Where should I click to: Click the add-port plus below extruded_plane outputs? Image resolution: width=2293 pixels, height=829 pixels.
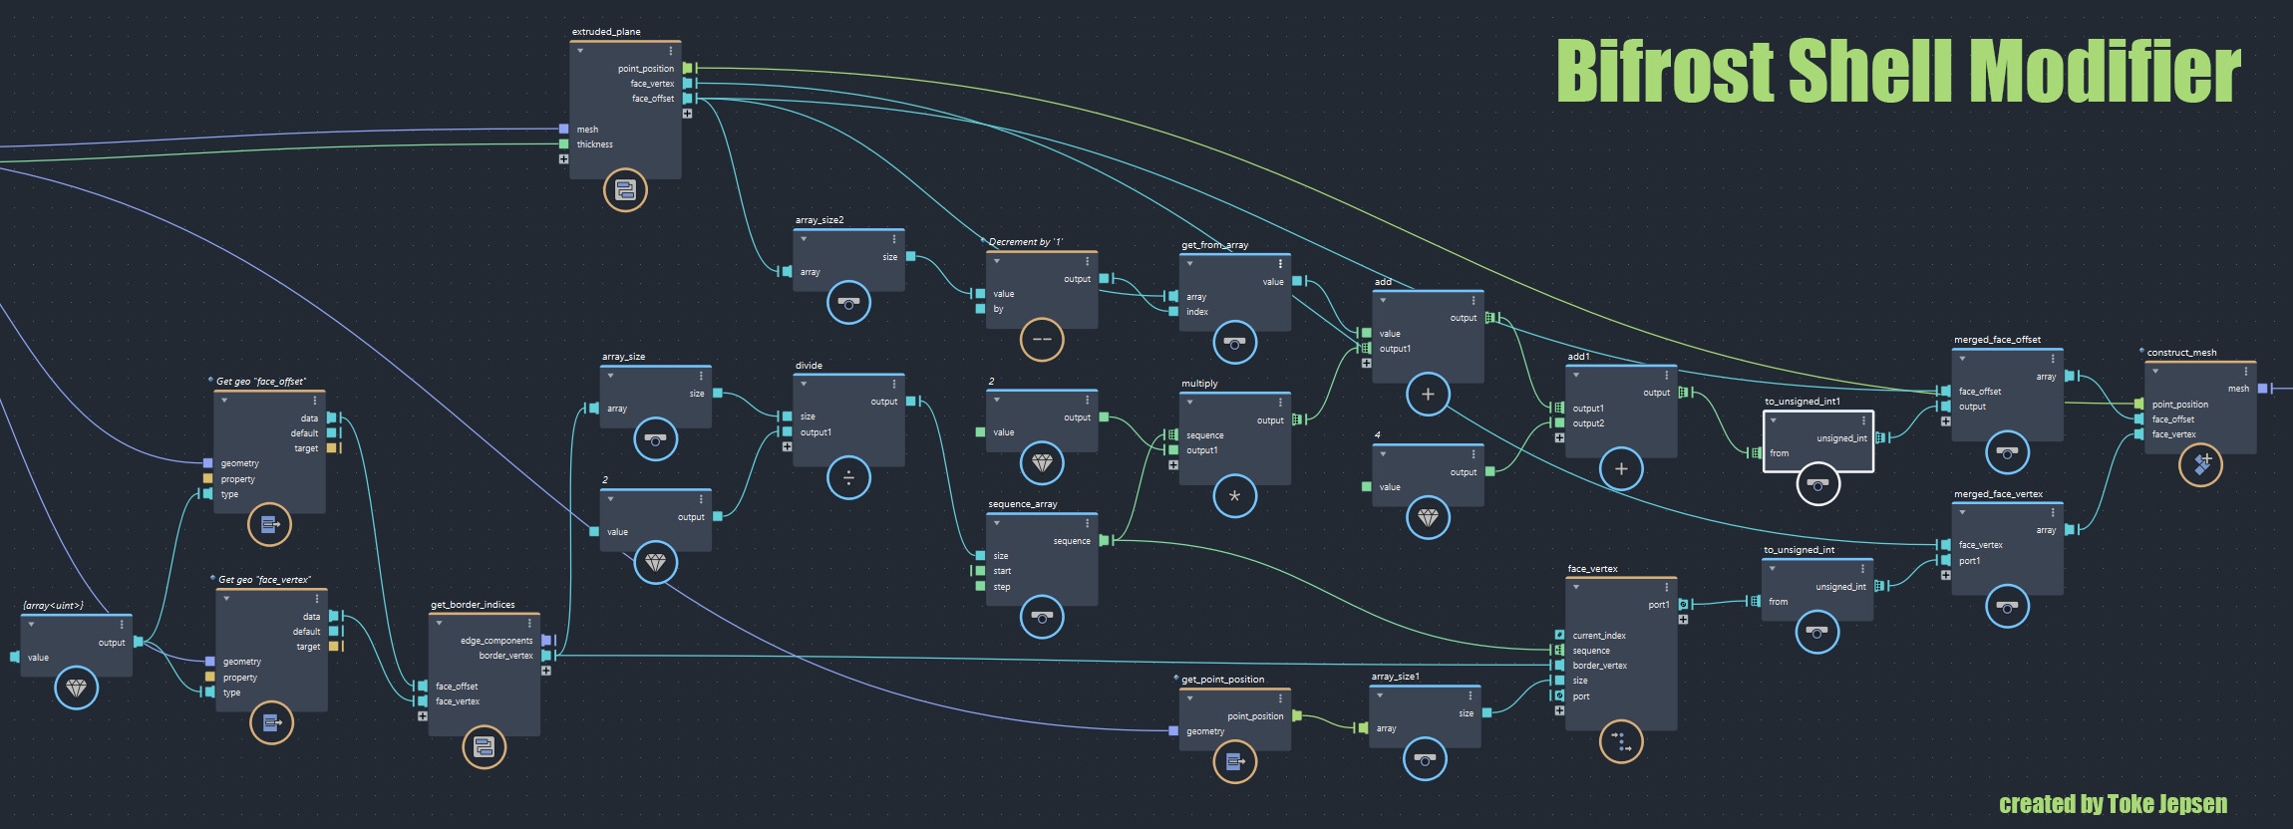687,114
